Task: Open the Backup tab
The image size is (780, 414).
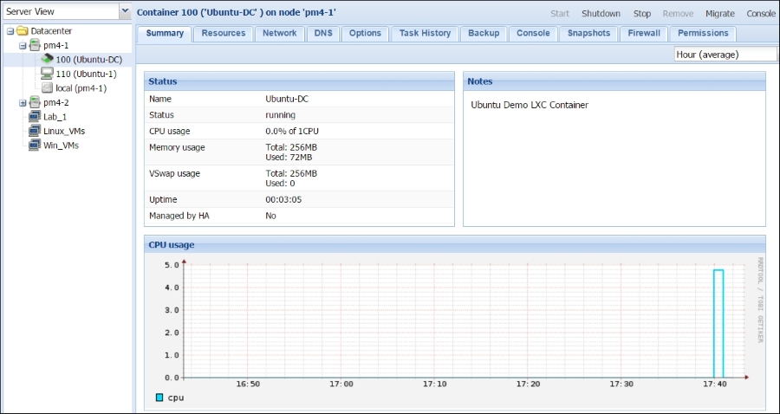Action: [484, 34]
